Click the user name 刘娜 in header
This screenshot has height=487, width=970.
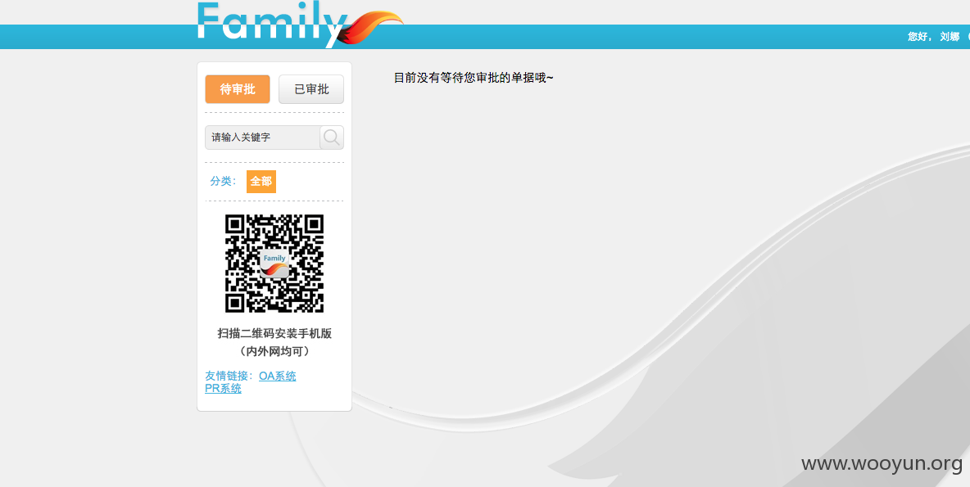950,37
